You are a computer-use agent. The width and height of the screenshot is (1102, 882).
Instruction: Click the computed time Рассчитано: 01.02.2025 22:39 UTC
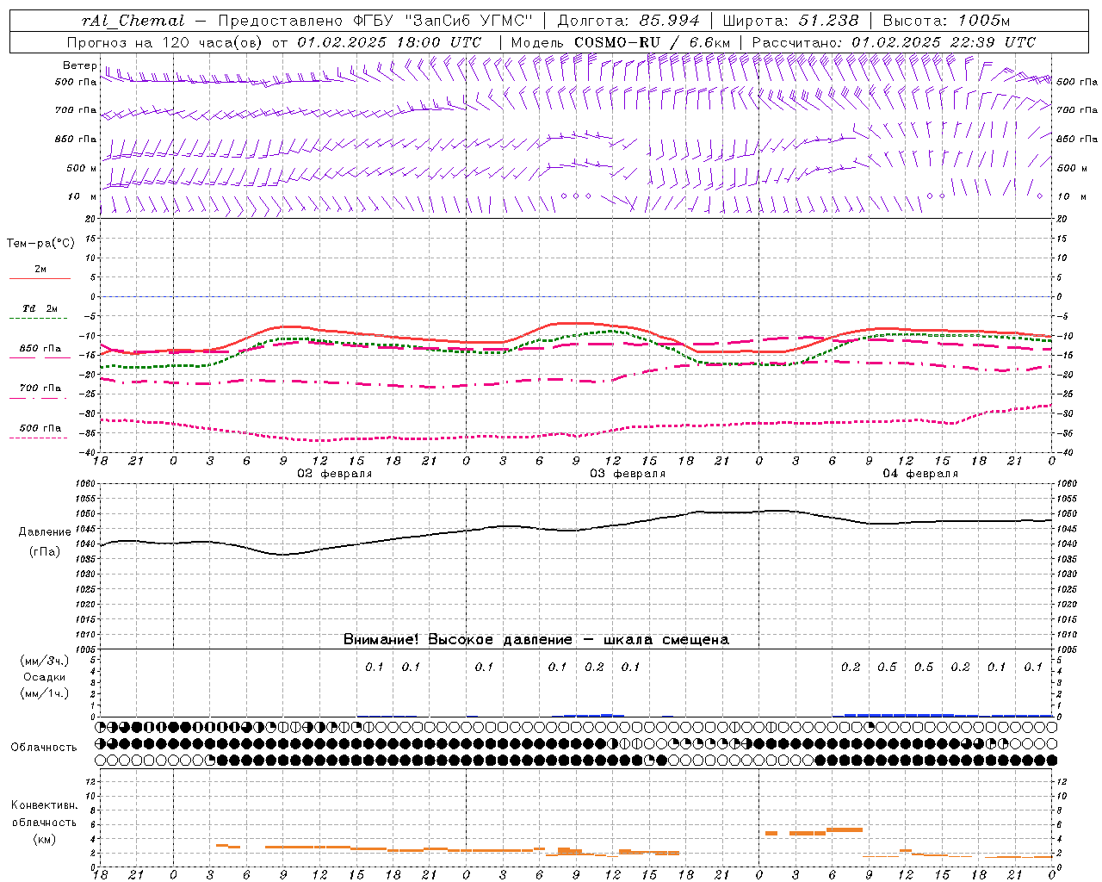[x=894, y=42]
